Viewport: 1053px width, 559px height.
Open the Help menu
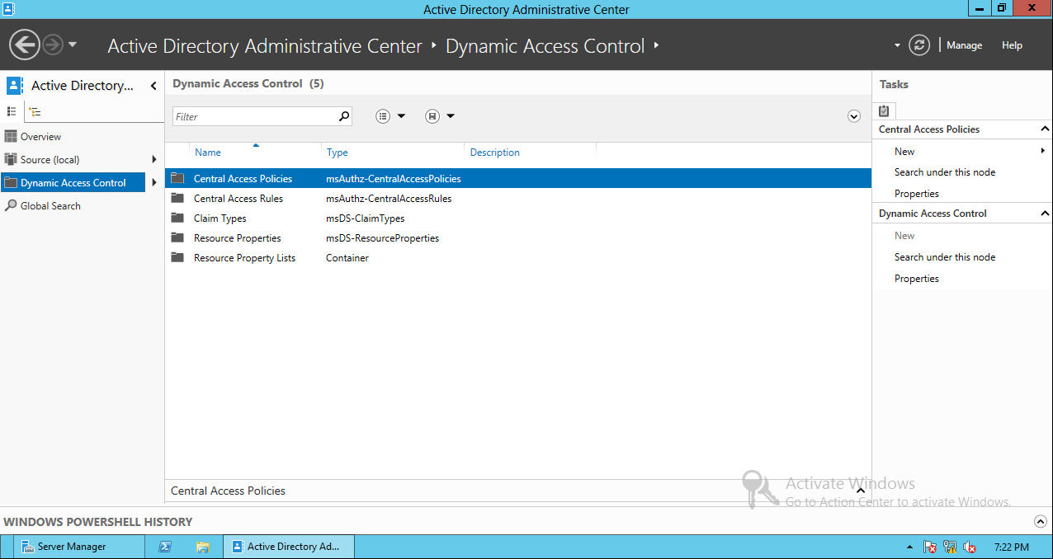pyautogui.click(x=1012, y=45)
